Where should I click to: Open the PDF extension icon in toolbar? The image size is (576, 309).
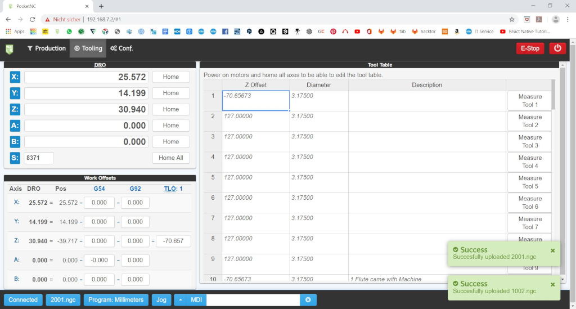pyautogui.click(x=539, y=20)
